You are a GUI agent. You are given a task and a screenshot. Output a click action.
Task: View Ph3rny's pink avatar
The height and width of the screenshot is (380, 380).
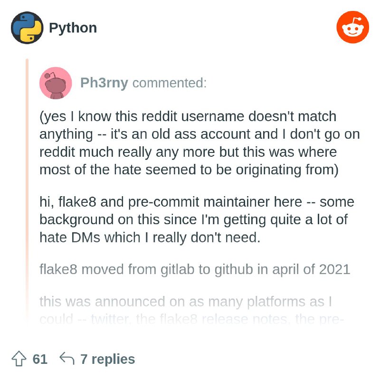tap(56, 83)
